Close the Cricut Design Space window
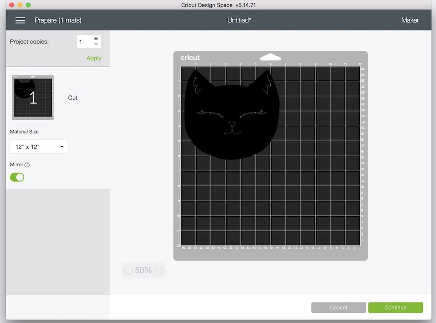The height and width of the screenshot is (323, 436). click(x=12, y=5)
